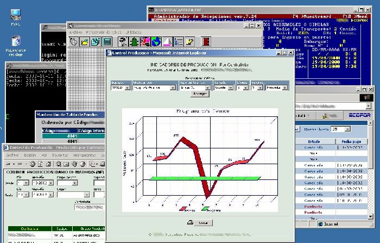Open the calculator tool in the toolbar

click(x=107, y=41)
